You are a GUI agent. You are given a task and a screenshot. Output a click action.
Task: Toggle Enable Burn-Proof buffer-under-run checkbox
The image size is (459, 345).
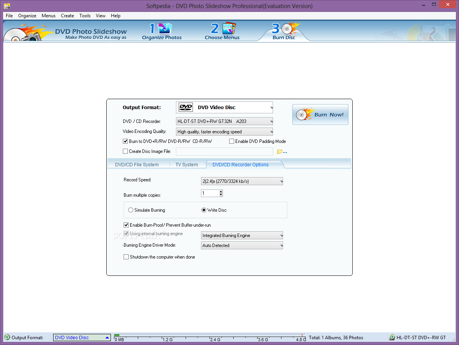click(x=126, y=225)
